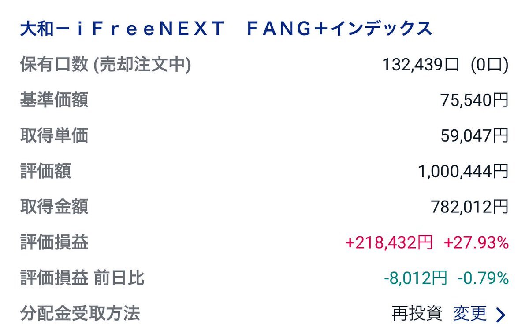
Task: Open the 大和-iFreeNEXT FANG+インデックス fund title
Action: (x=226, y=29)
